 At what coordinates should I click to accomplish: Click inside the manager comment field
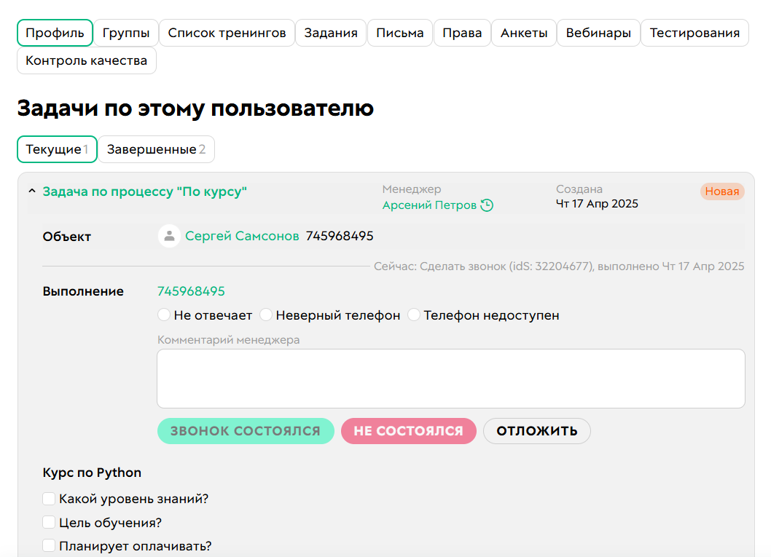point(450,377)
